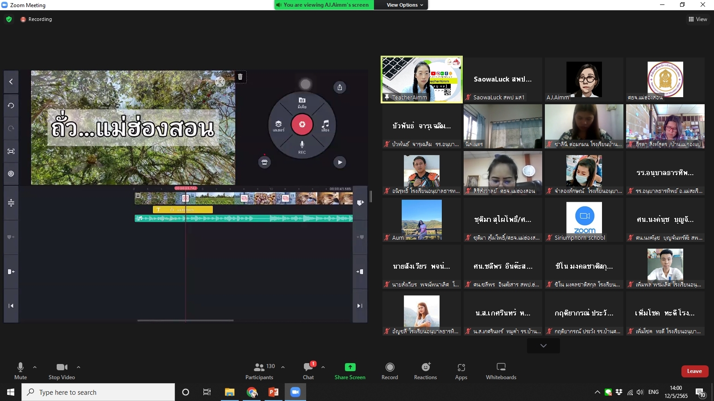Click the REC voice microphone icon
Screen dimensions: 714x401
click(x=302, y=146)
